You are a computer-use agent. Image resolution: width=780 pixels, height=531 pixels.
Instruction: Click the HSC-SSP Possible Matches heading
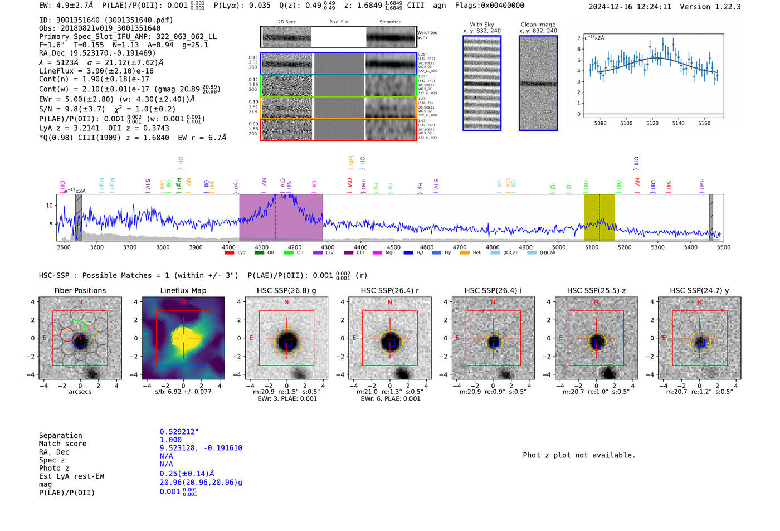click(x=139, y=276)
